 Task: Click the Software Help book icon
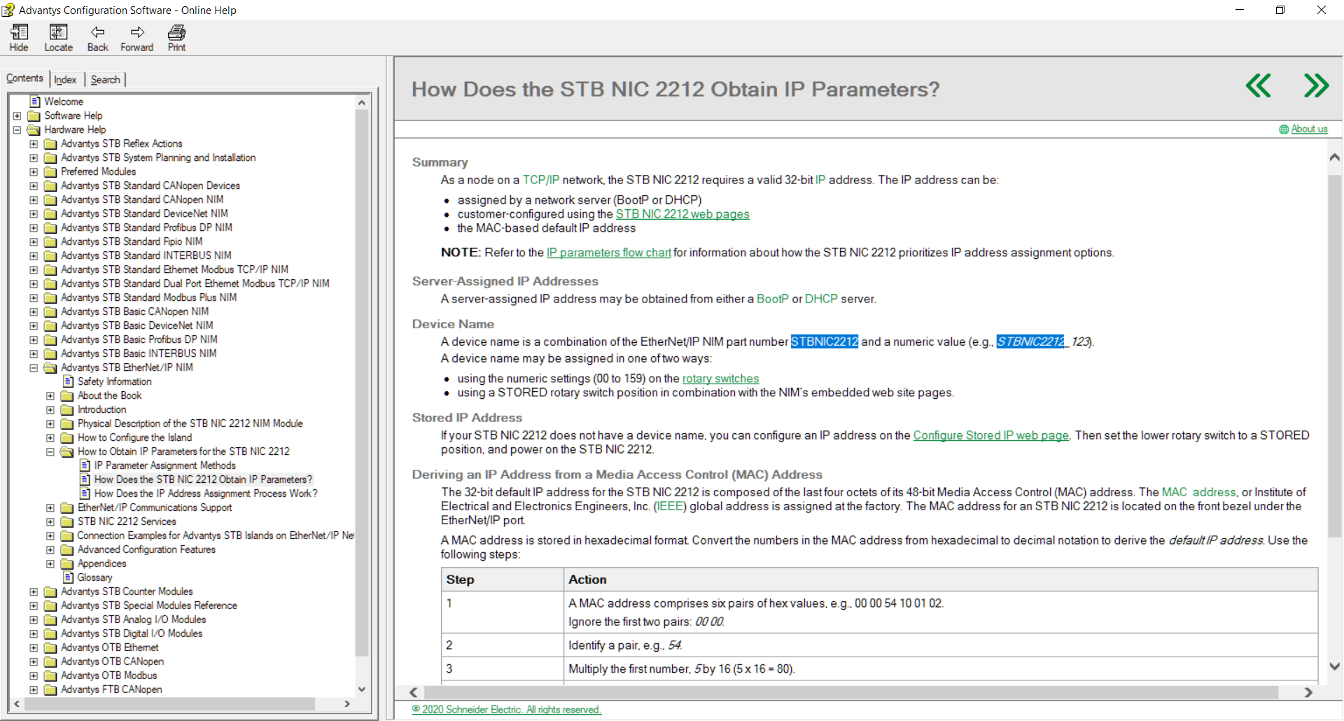pyautogui.click(x=34, y=115)
